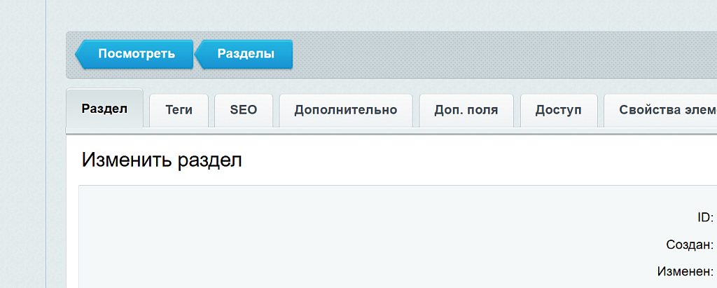Open the Доп. поля tab
Screen dimensions: 717x288
pyautogui.click(x=466, y=110)
